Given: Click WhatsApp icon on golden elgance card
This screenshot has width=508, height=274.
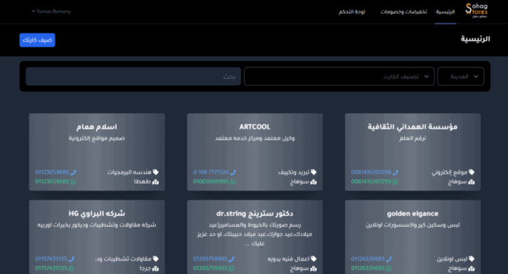Looking at the screenshot, I should tap(389, 269).
